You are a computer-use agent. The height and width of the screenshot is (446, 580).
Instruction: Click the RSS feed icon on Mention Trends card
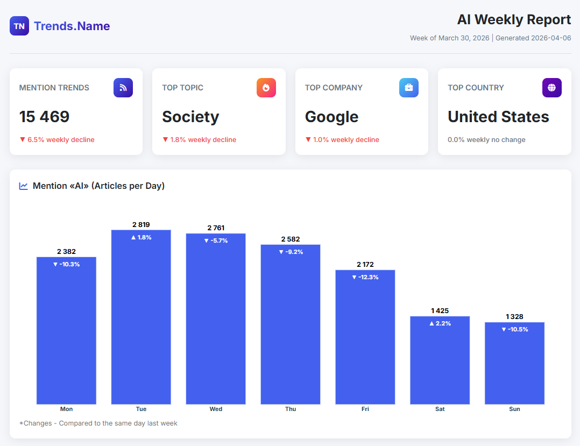point(123,88)
